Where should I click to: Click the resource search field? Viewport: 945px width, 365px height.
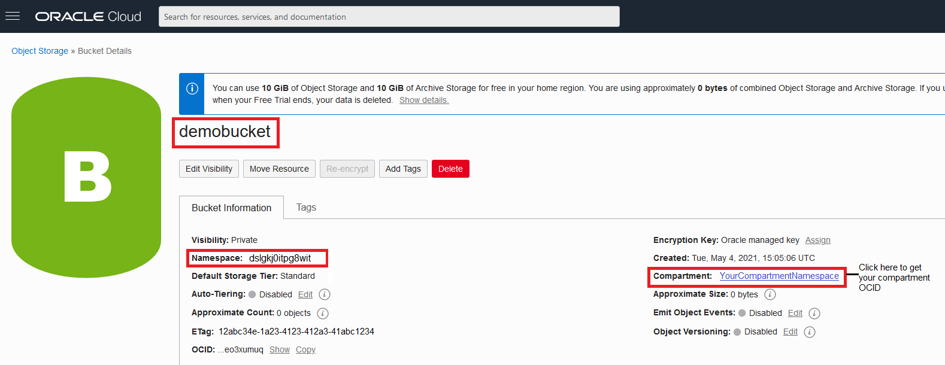pos(389,17)
